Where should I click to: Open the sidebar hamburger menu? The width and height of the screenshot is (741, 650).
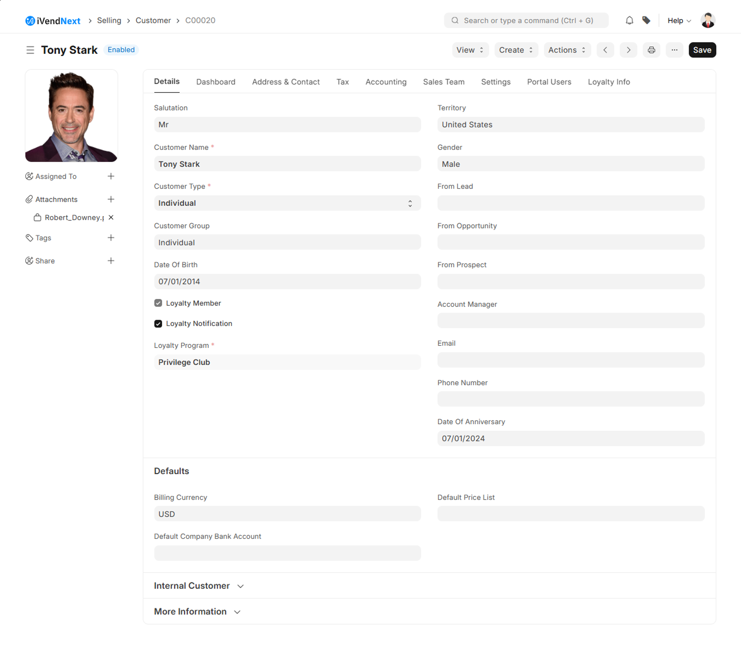(x=30, y=50)
